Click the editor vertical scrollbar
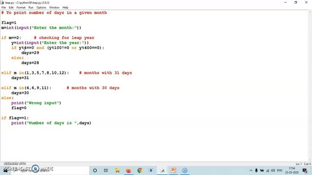The image size is (312, 175). 310,86
